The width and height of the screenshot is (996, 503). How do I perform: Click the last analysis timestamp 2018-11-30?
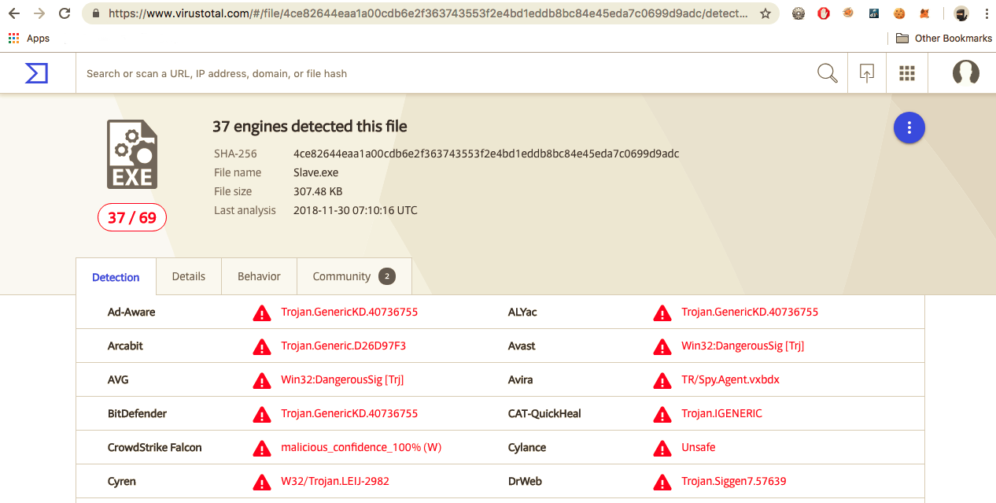pos(356,210)
